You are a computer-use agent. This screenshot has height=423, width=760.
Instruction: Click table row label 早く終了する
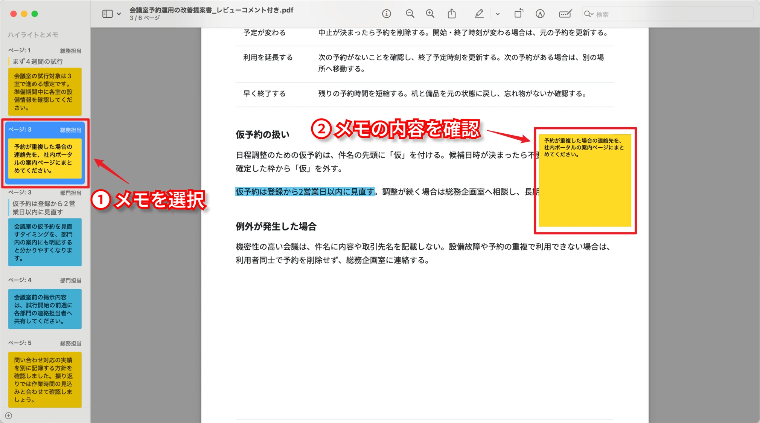pos(264,93)
